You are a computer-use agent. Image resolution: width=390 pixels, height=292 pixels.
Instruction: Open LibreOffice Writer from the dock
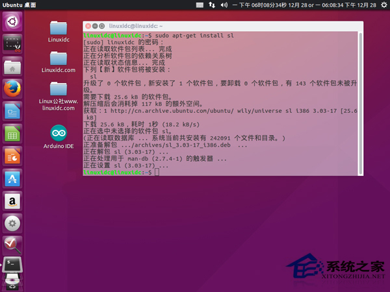[x=12, y=111]
